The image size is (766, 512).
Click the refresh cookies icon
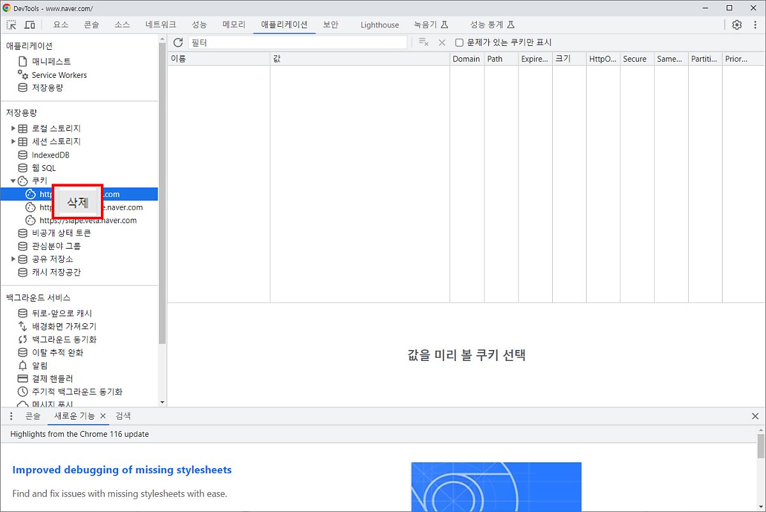(178, 43)
